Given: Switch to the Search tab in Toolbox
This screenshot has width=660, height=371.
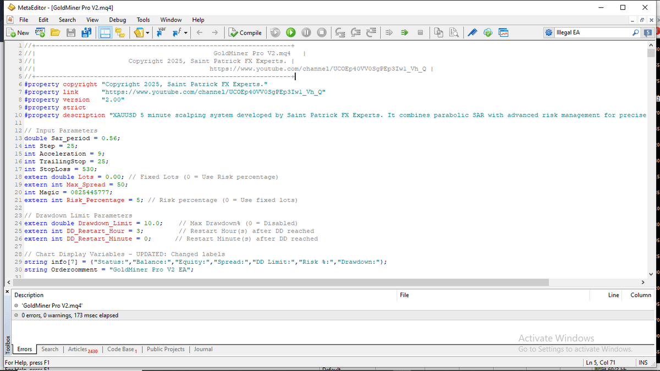Looking at the screenshot, I should coord(50,349).
